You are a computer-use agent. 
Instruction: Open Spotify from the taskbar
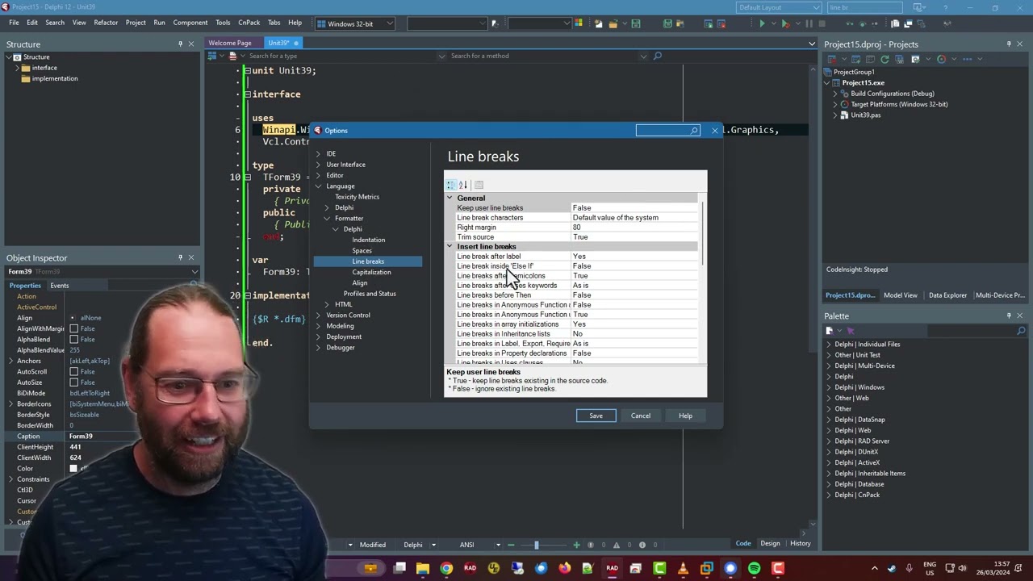(x=754, y=568)
